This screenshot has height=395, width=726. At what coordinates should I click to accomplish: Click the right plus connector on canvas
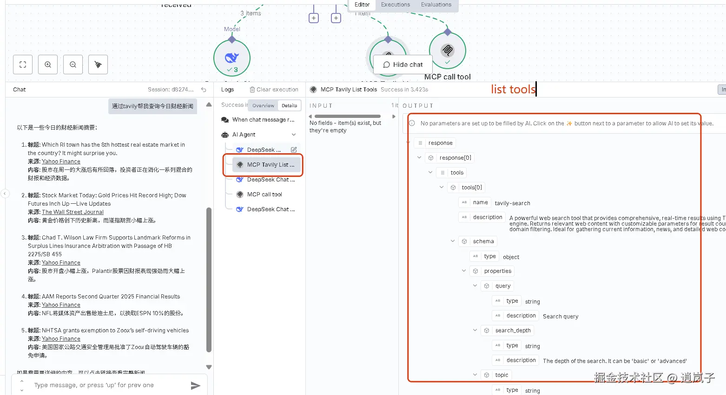pos(336,18)
